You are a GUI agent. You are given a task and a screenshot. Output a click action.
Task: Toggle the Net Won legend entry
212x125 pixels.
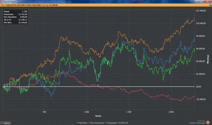[x=82, y=123]
